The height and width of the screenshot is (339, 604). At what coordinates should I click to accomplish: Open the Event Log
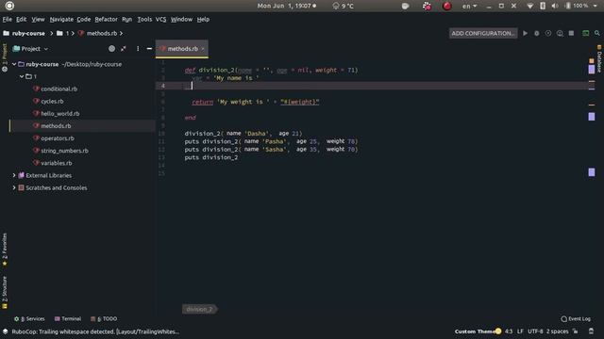click(576, 318)
